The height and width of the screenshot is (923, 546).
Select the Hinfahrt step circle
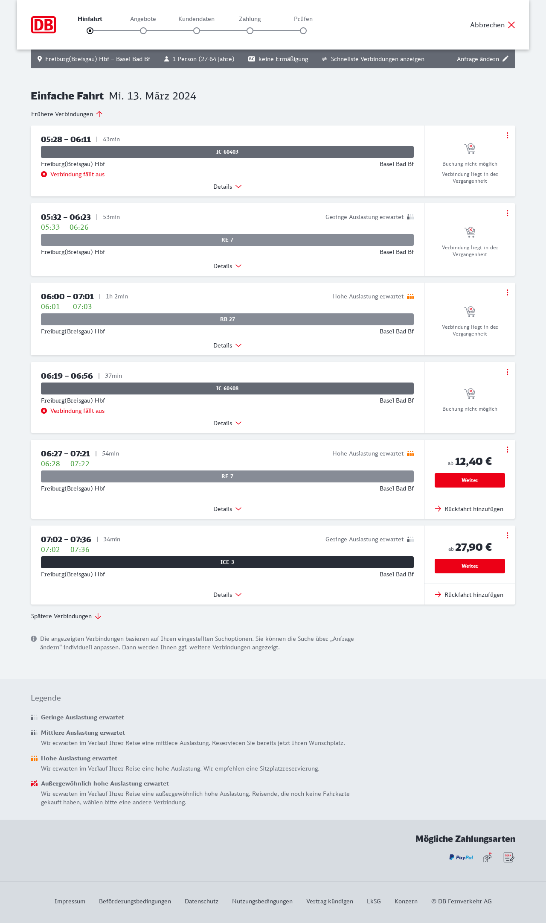(90, 31)
